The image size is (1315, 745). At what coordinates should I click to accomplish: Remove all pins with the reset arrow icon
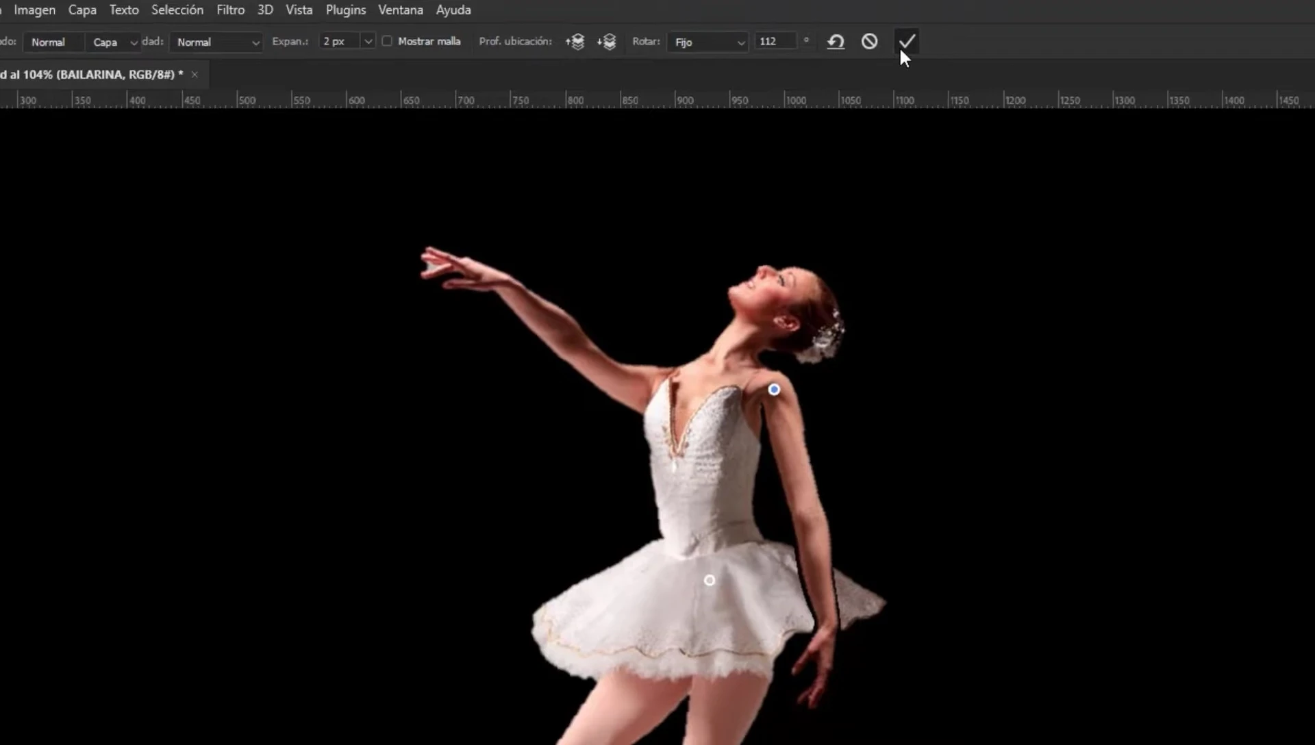pyautogui.click(x=836, y=42)
